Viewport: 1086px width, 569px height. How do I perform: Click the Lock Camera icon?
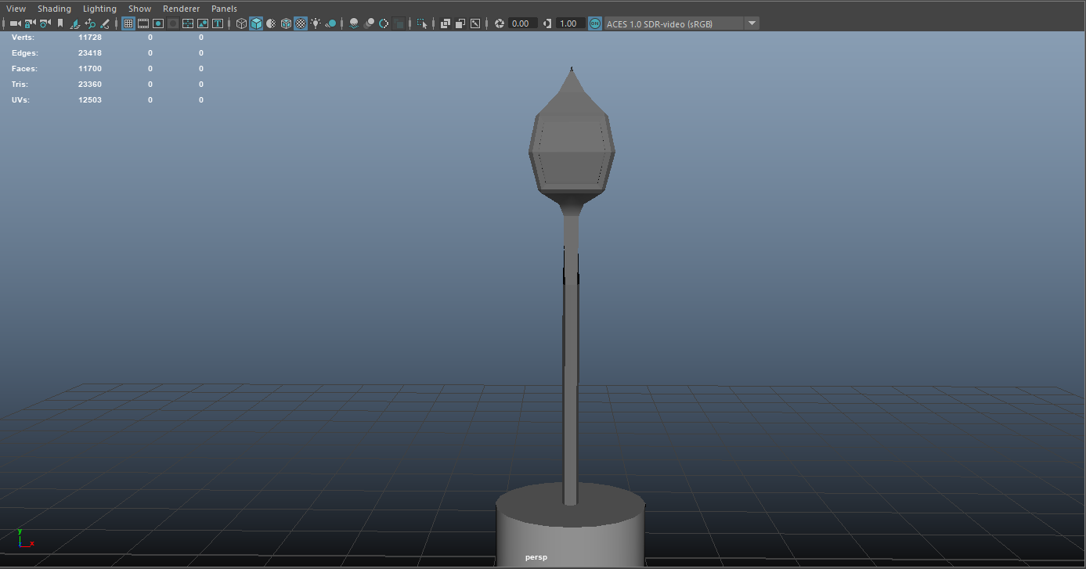coord(30,23)
